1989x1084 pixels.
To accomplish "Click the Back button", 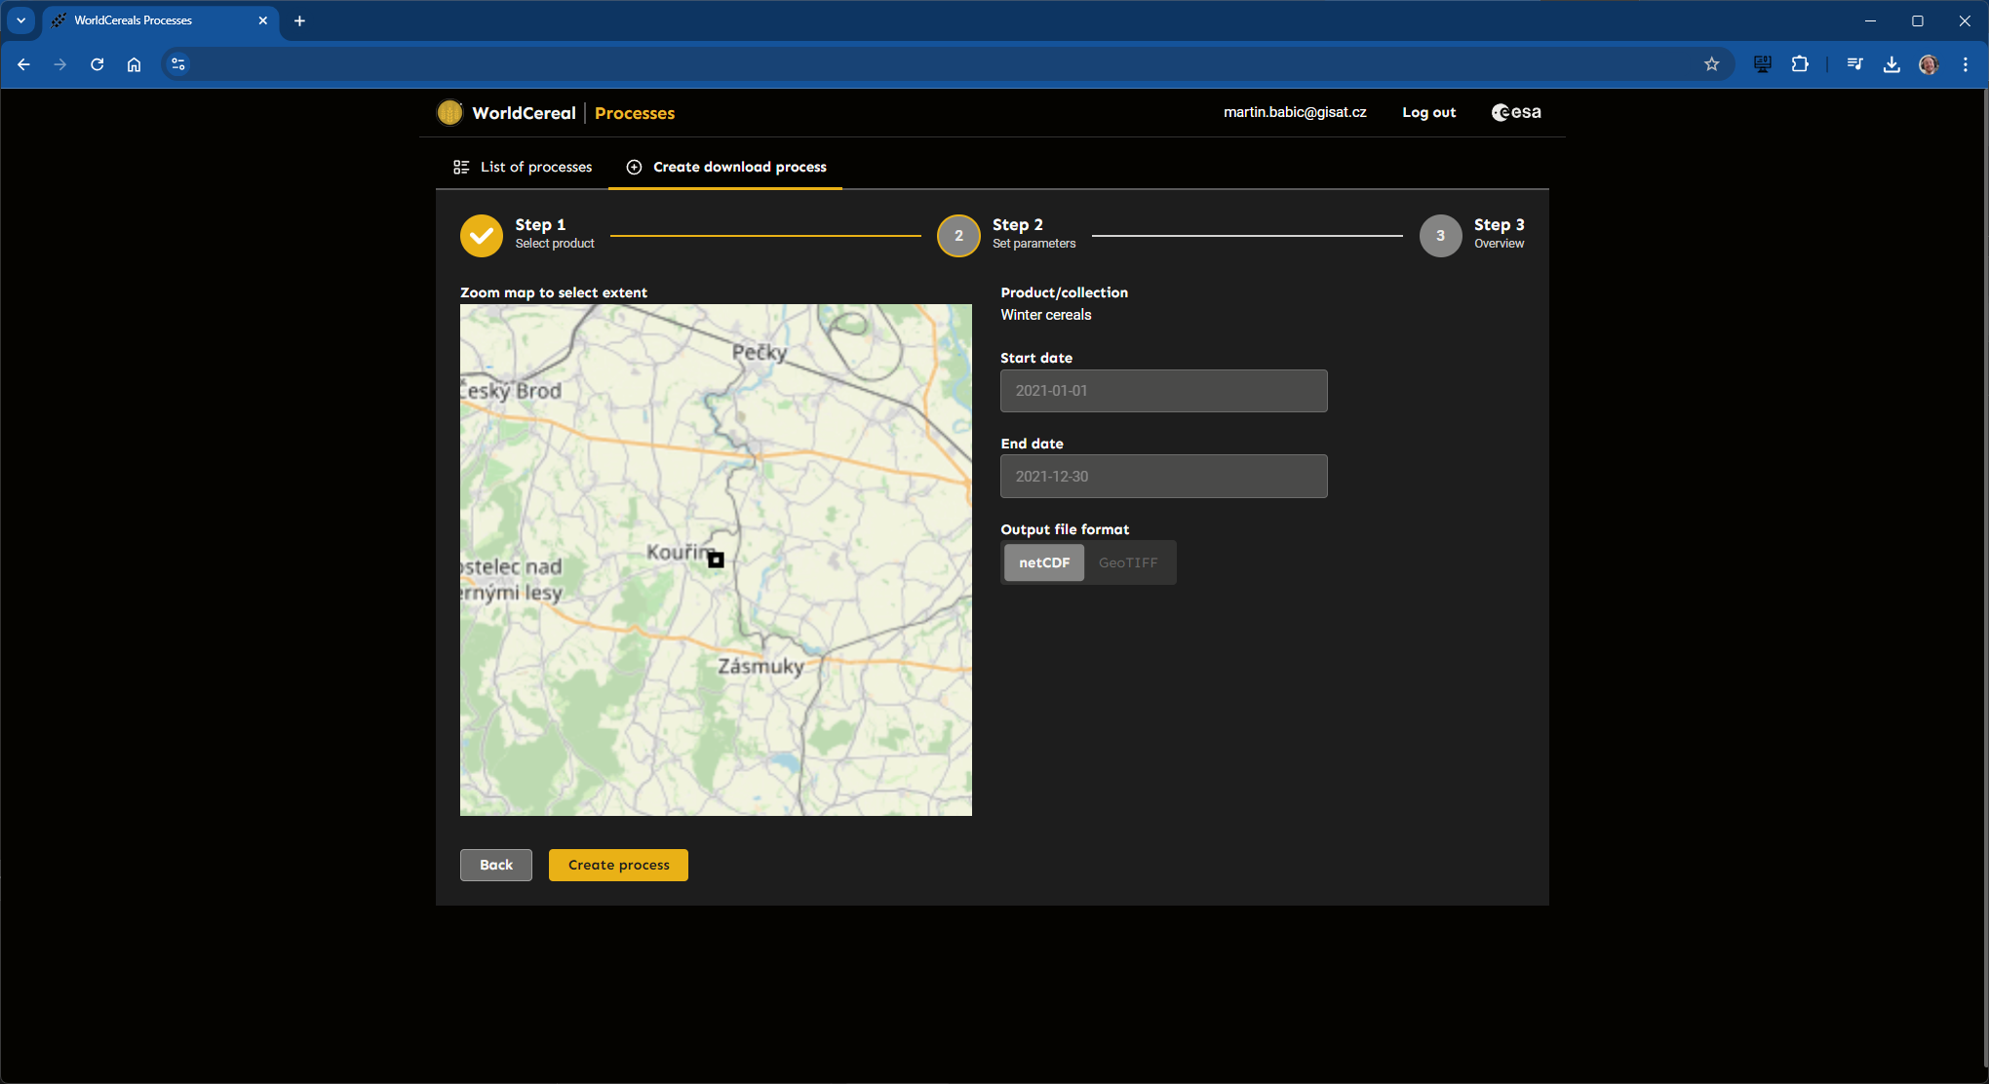I will click(496, 865).
